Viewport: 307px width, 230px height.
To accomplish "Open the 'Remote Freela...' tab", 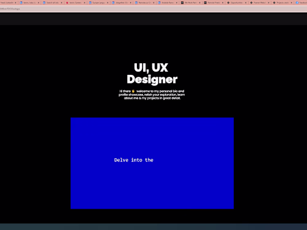I will (x=214, y=2).
